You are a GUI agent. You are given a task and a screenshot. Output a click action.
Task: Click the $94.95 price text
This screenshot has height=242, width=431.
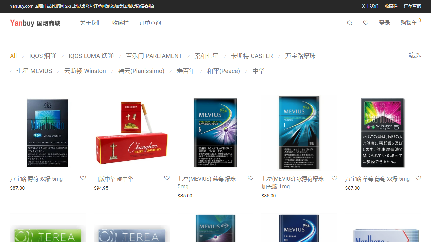point(101,188)
